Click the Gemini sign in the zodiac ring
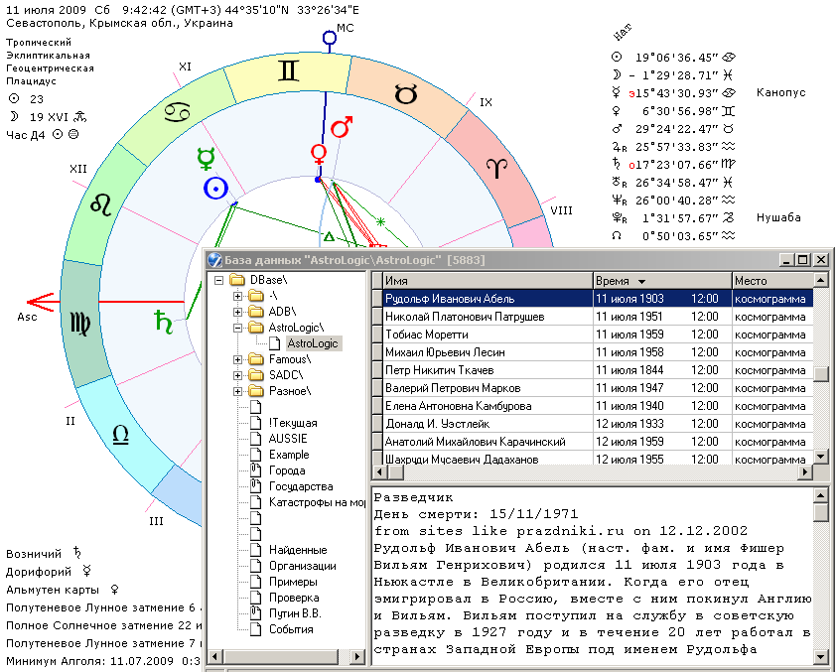Viewport: 838px width, 672px height. [x=289, y=70]
